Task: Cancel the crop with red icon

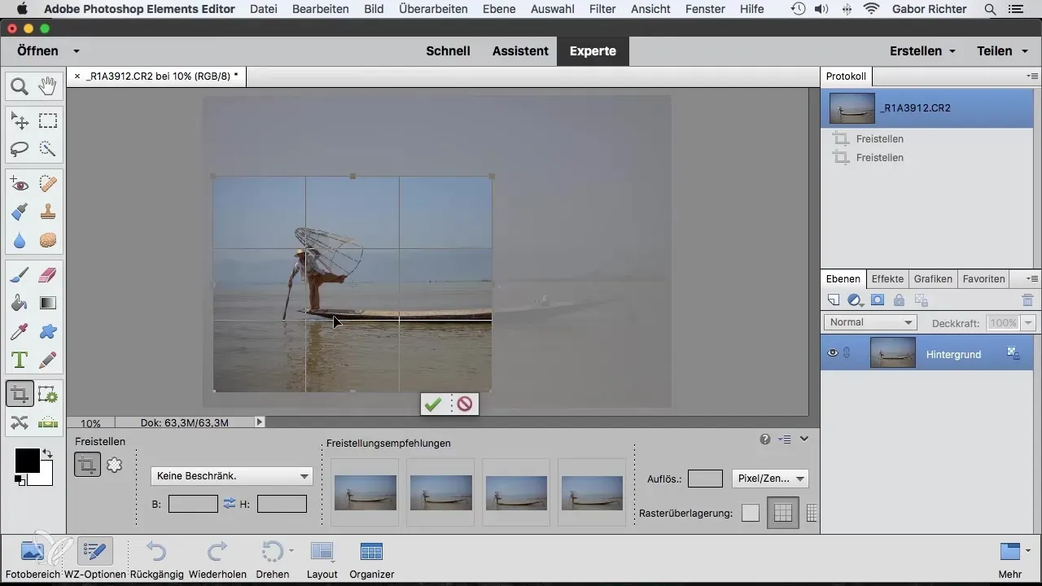Action: pyautogui.click(x=465, y=404)
